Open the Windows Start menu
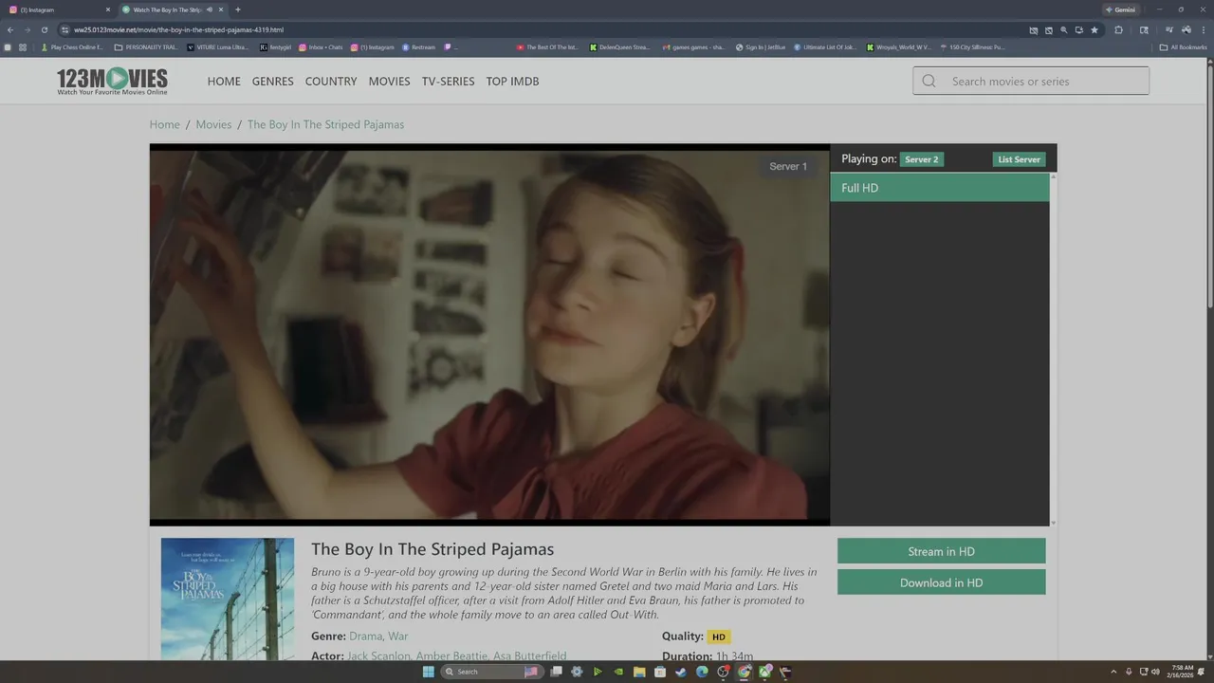 click(428, 672)
